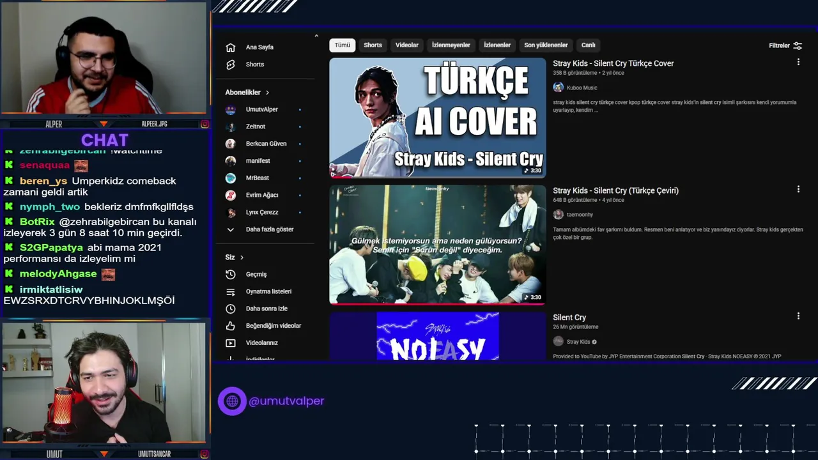The height and width of the screenshot is (460, 818).
Task: Open Stray Kids - Silent Cry (Türkçe Çeviri) title
Action: (615, 190)
